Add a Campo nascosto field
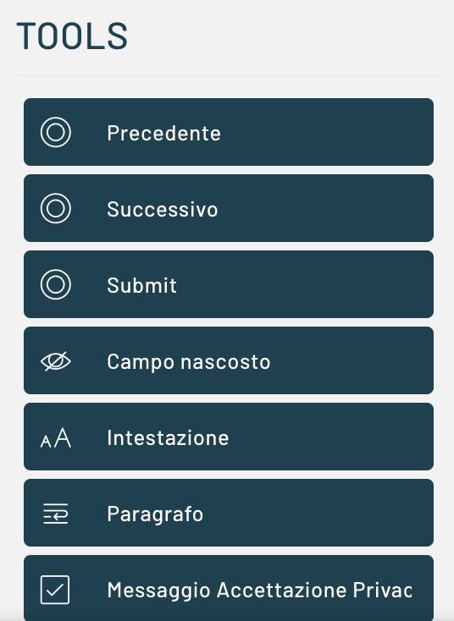The width and height of the screenshot is (454, 621). click(x=229, y=360)
